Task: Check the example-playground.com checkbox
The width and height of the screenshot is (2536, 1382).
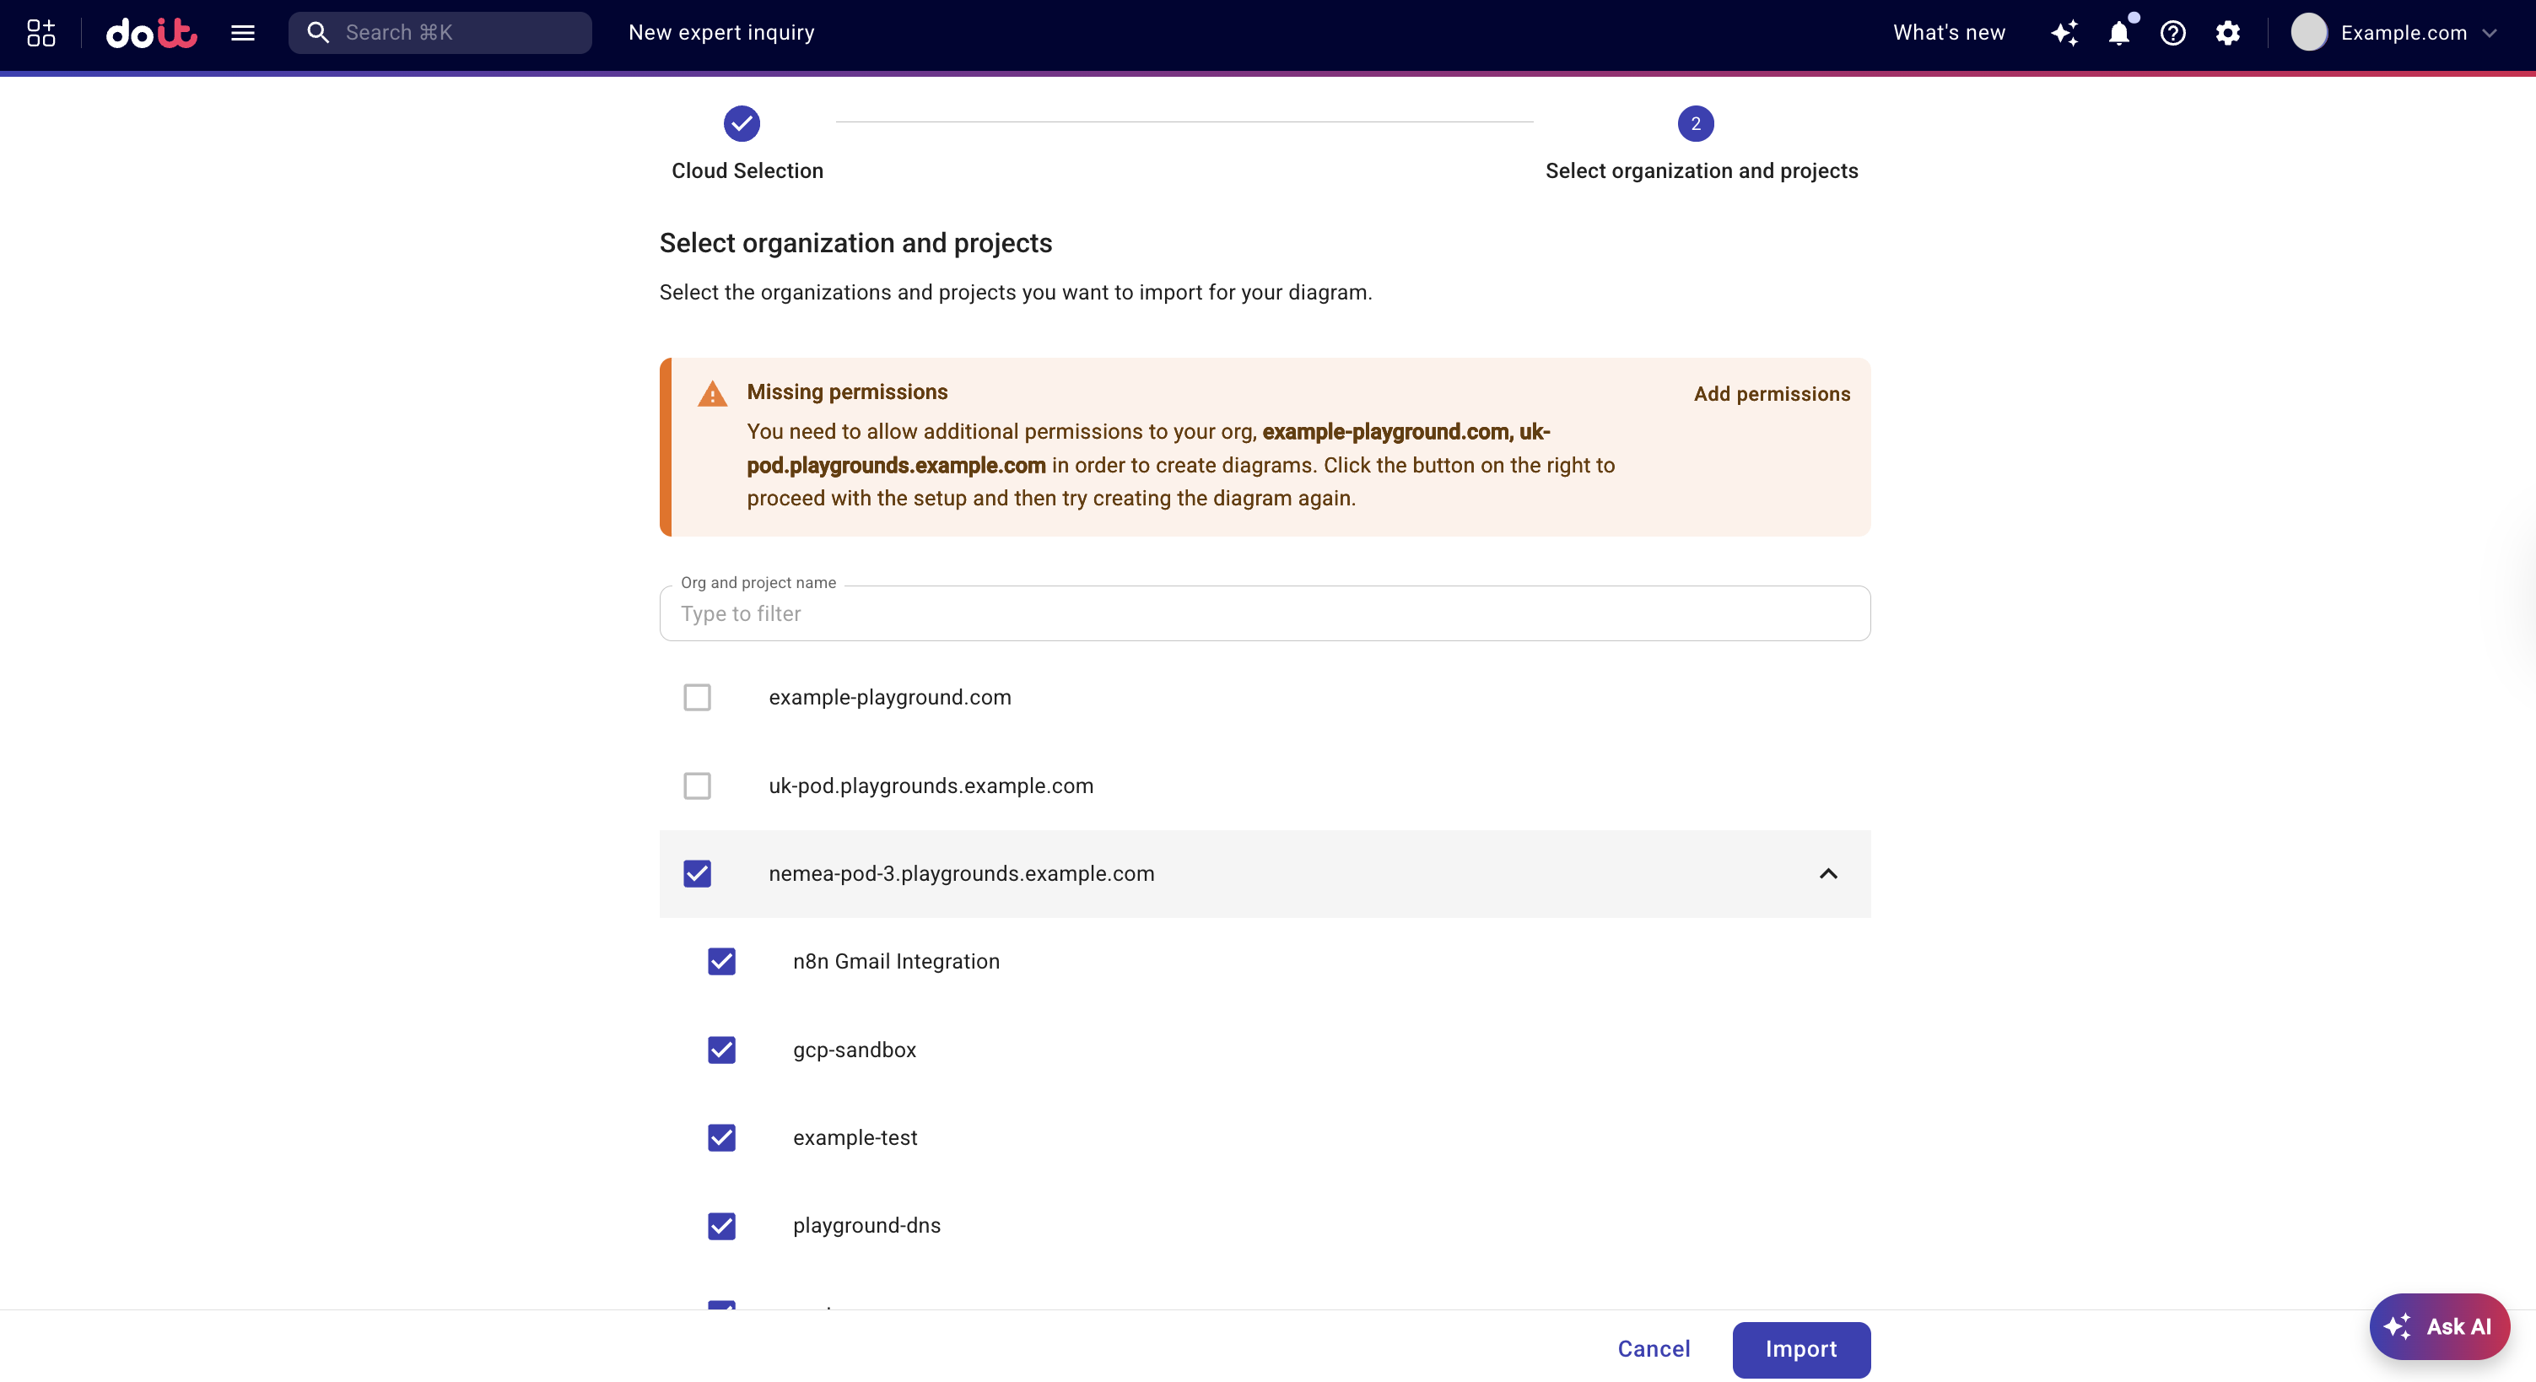Action: point(697,697)
